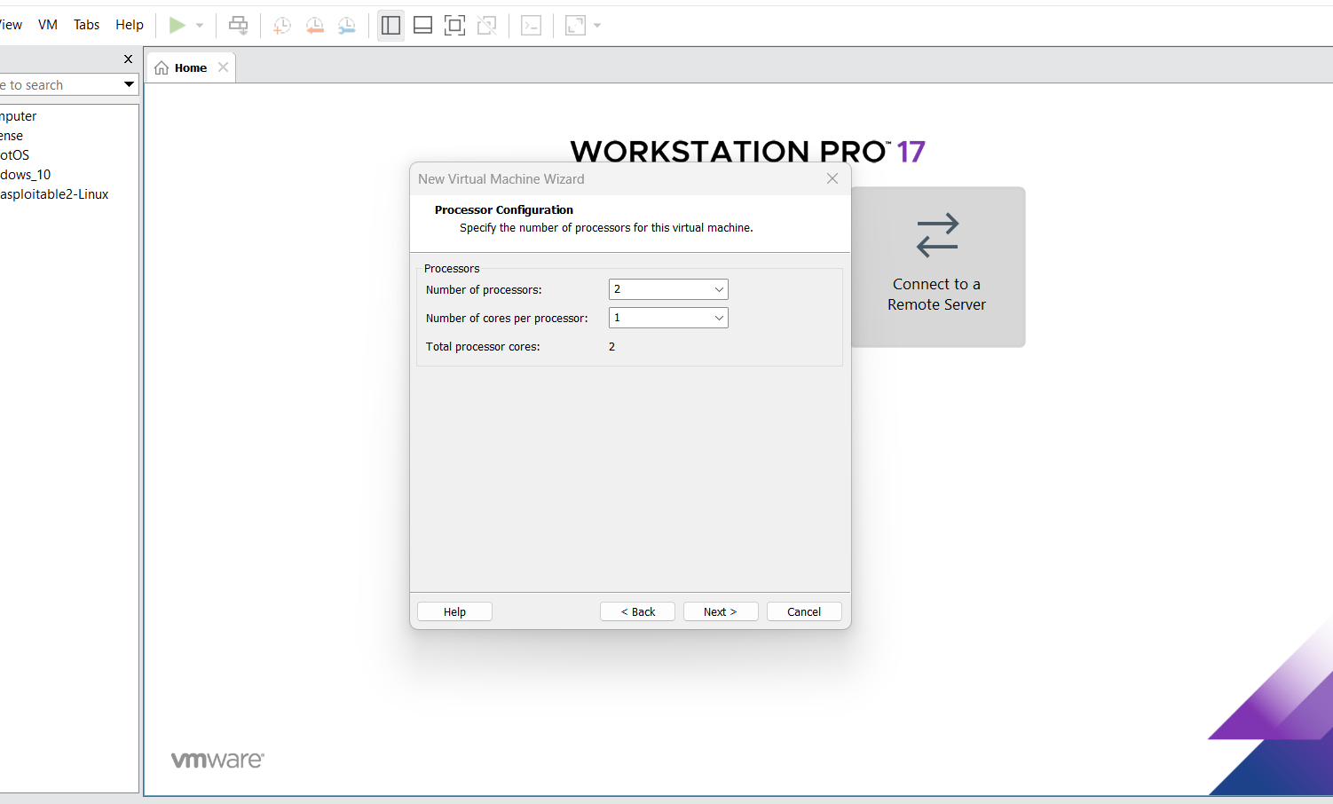Click the wizard Help button
The height and width of the screenshot is (804, 1333).
tap(454, 611)
